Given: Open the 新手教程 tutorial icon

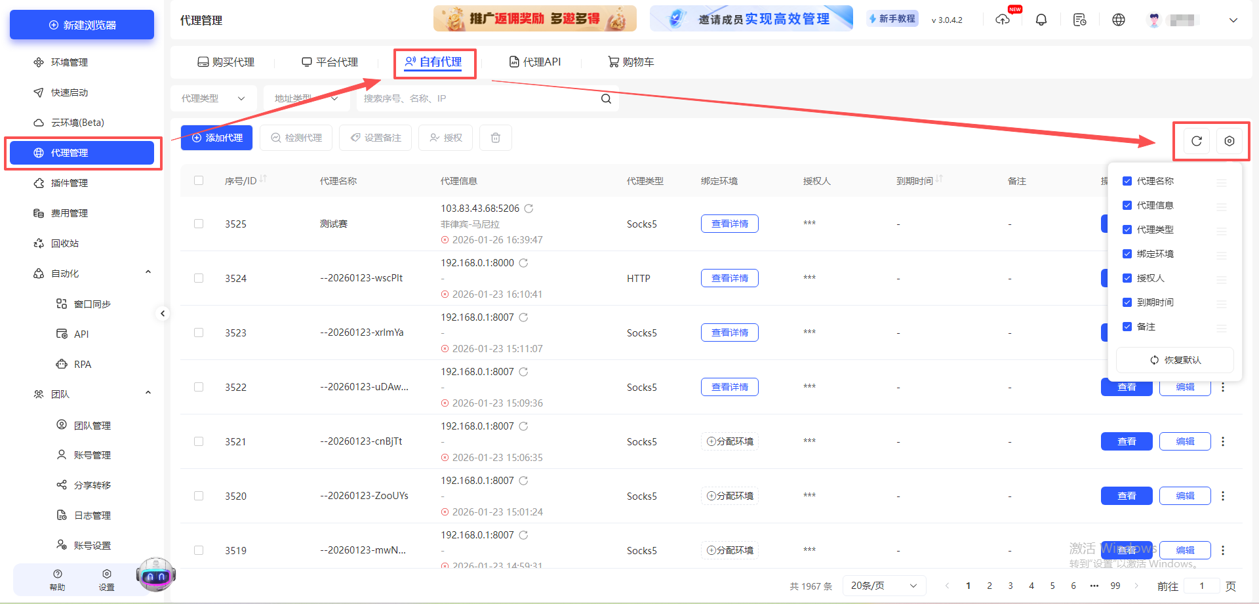Looking at the screenshot, I should 892,18.
